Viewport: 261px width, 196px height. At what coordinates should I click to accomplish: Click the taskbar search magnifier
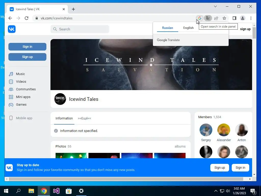pyautogui.click(x=18, y=191)
